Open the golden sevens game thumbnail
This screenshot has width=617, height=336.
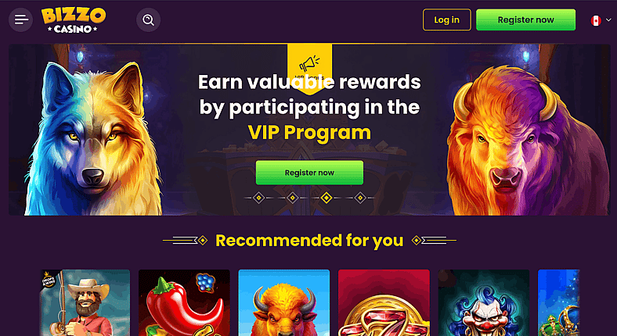384,302
